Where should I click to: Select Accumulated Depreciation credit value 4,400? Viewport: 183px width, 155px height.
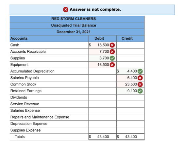pyautogui.click(x=132, y=71)
